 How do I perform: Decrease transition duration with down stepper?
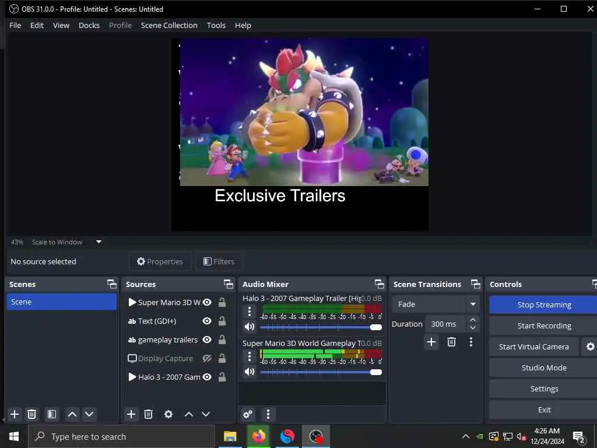pos(472,328)
